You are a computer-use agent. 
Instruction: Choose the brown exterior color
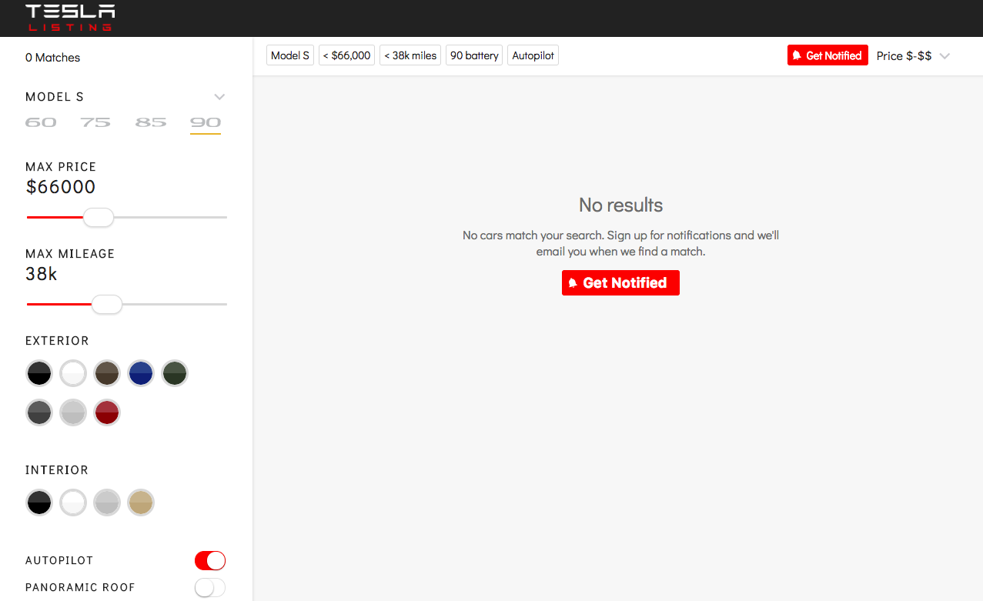tap(107, 373)
